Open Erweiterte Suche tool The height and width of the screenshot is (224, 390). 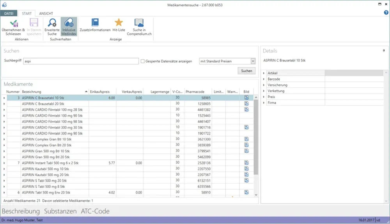(52, 26)
